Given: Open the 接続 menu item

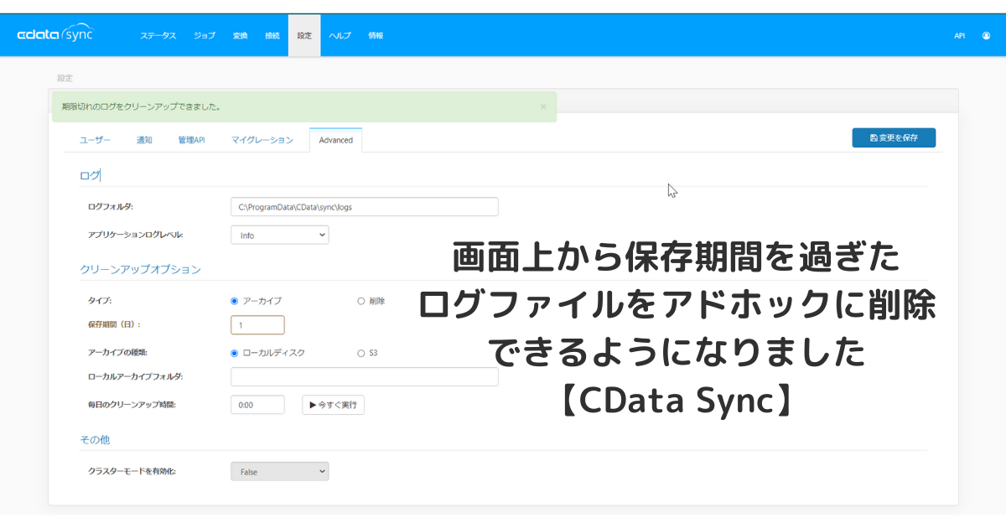Looking at the screenshot, I should tap(272, 36).
